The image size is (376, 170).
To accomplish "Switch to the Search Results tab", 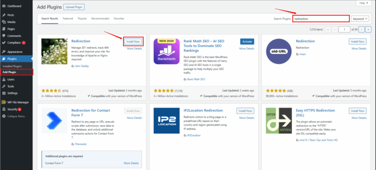I will [50, 19].
